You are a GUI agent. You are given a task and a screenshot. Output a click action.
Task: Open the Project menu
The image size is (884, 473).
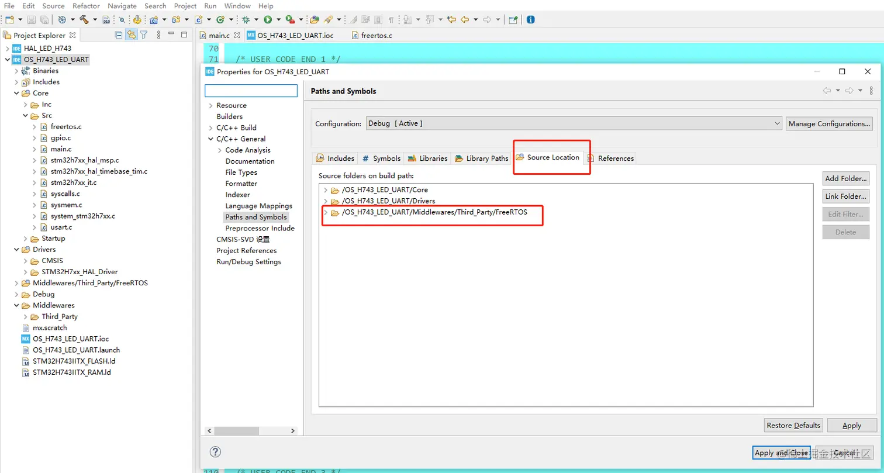pos(185,6)
